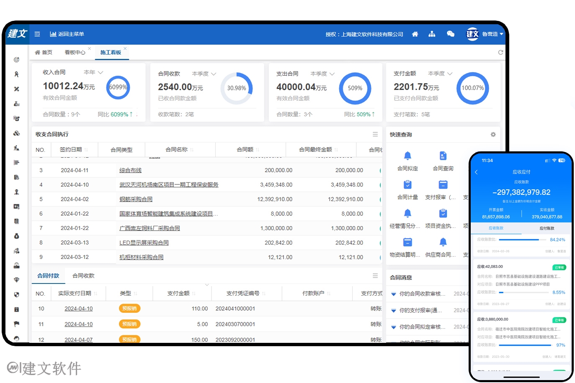Viewport: 575px width, 383px height.
Task: Click the first sidebar icon
Action: click(16, 60)
